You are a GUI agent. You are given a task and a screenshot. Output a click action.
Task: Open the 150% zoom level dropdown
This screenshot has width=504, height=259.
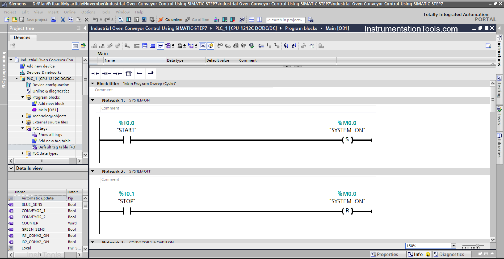tap(453, 246)
